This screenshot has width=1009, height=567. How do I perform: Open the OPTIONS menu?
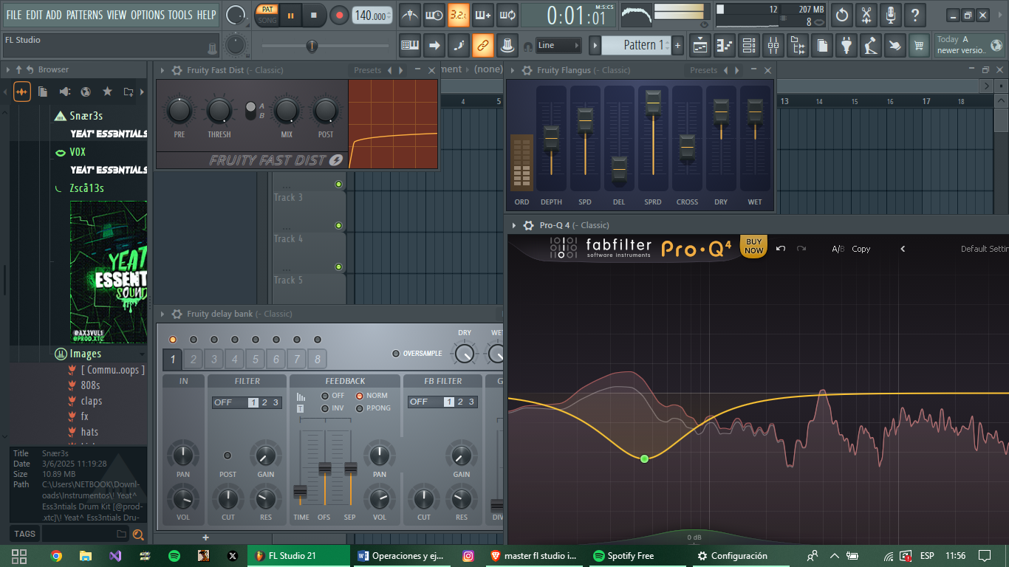148,15
